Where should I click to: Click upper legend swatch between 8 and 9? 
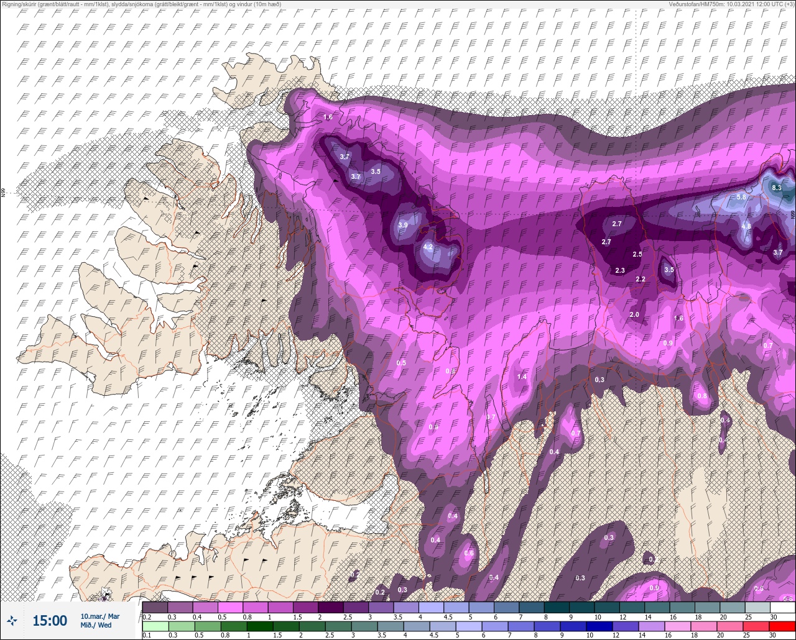(x=557, y=607)
